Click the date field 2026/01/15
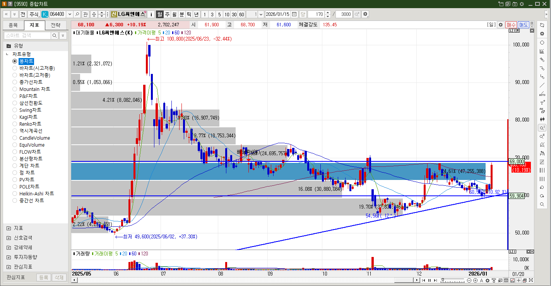 [x=278, y=14]
